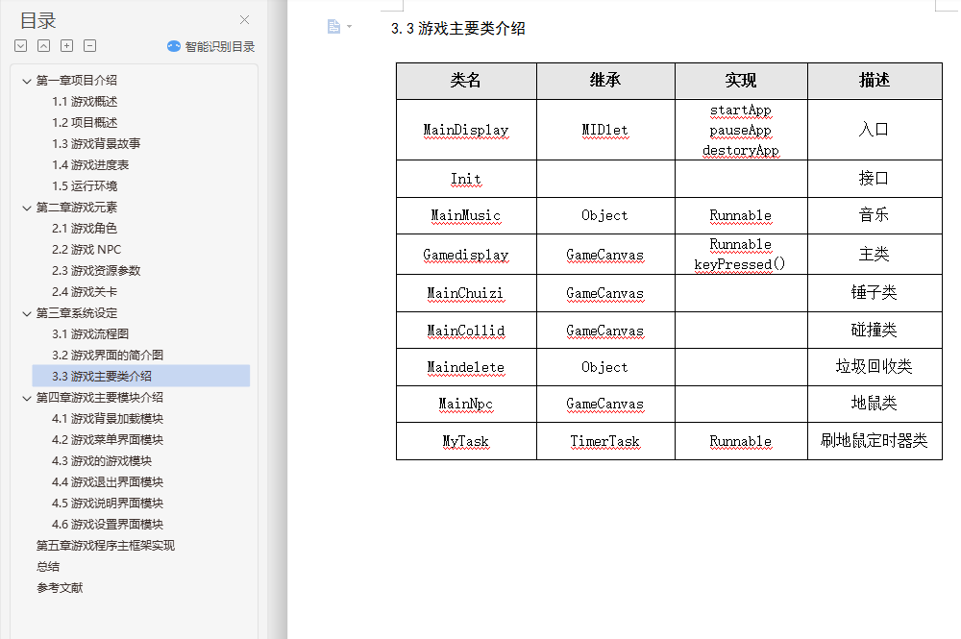Click the 刷地鼠定时器类 description cell
This screenshot has height=639, width=961.
click(875, 440)
